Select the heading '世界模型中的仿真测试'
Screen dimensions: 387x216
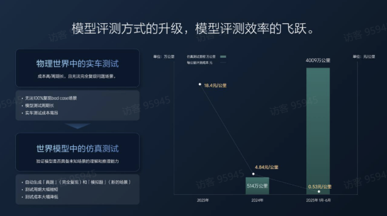click(x=77, y=148)
